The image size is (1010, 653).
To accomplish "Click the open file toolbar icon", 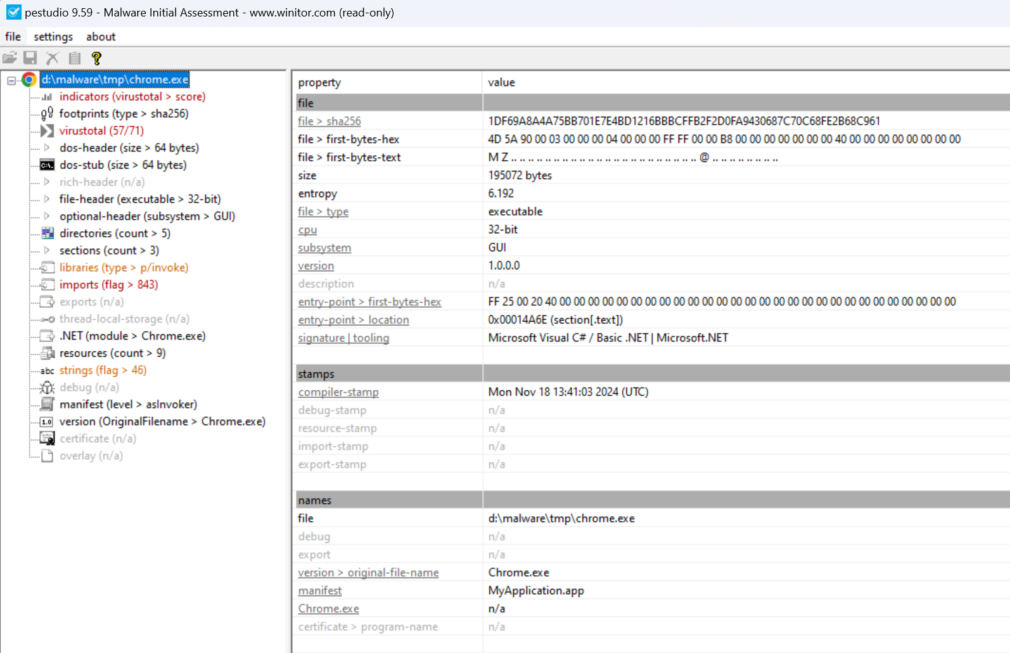I will click(x=10, y=58).
